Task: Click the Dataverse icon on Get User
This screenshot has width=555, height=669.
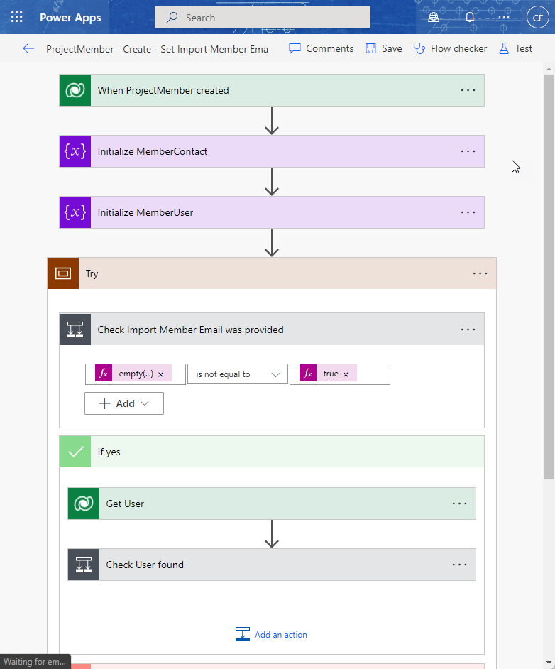Action: pyautogui.click(x=84, y=504)
